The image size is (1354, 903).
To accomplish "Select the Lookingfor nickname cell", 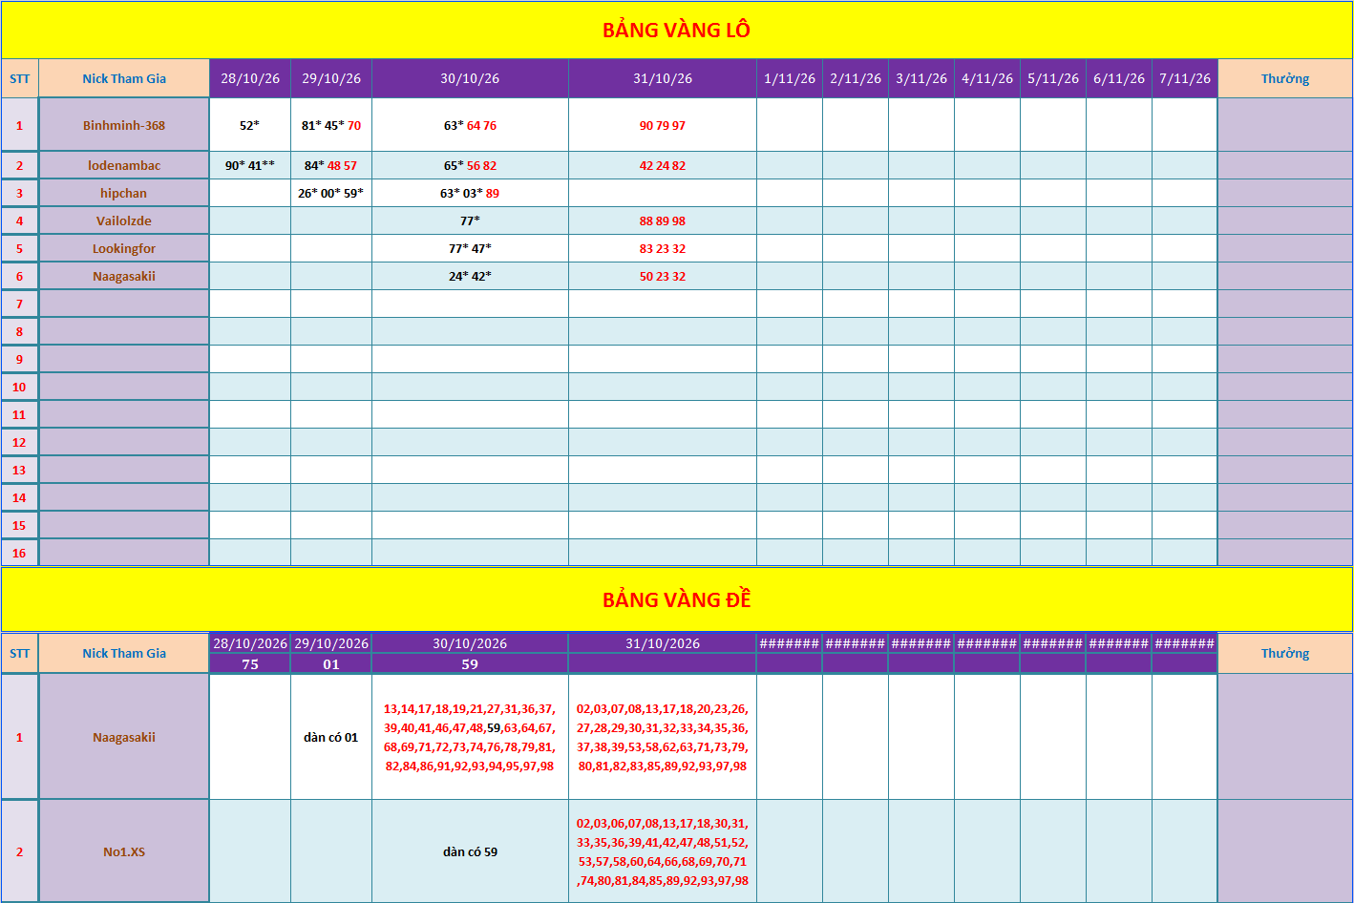I will 124,248.
